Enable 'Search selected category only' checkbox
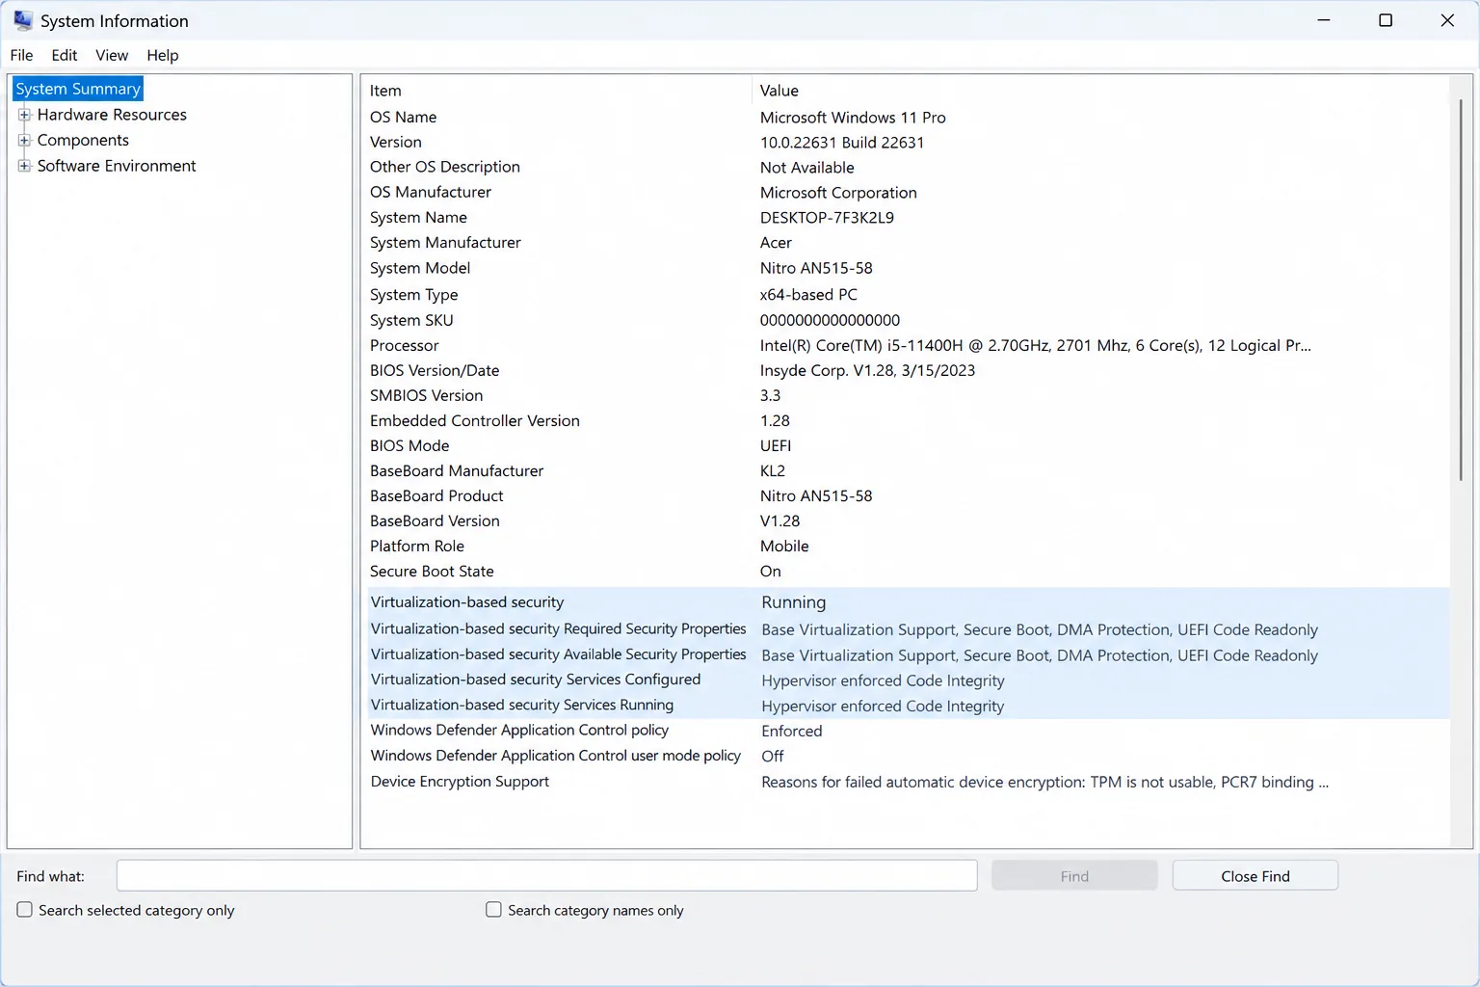This screenshot has width=1480, height=987. 25,910
